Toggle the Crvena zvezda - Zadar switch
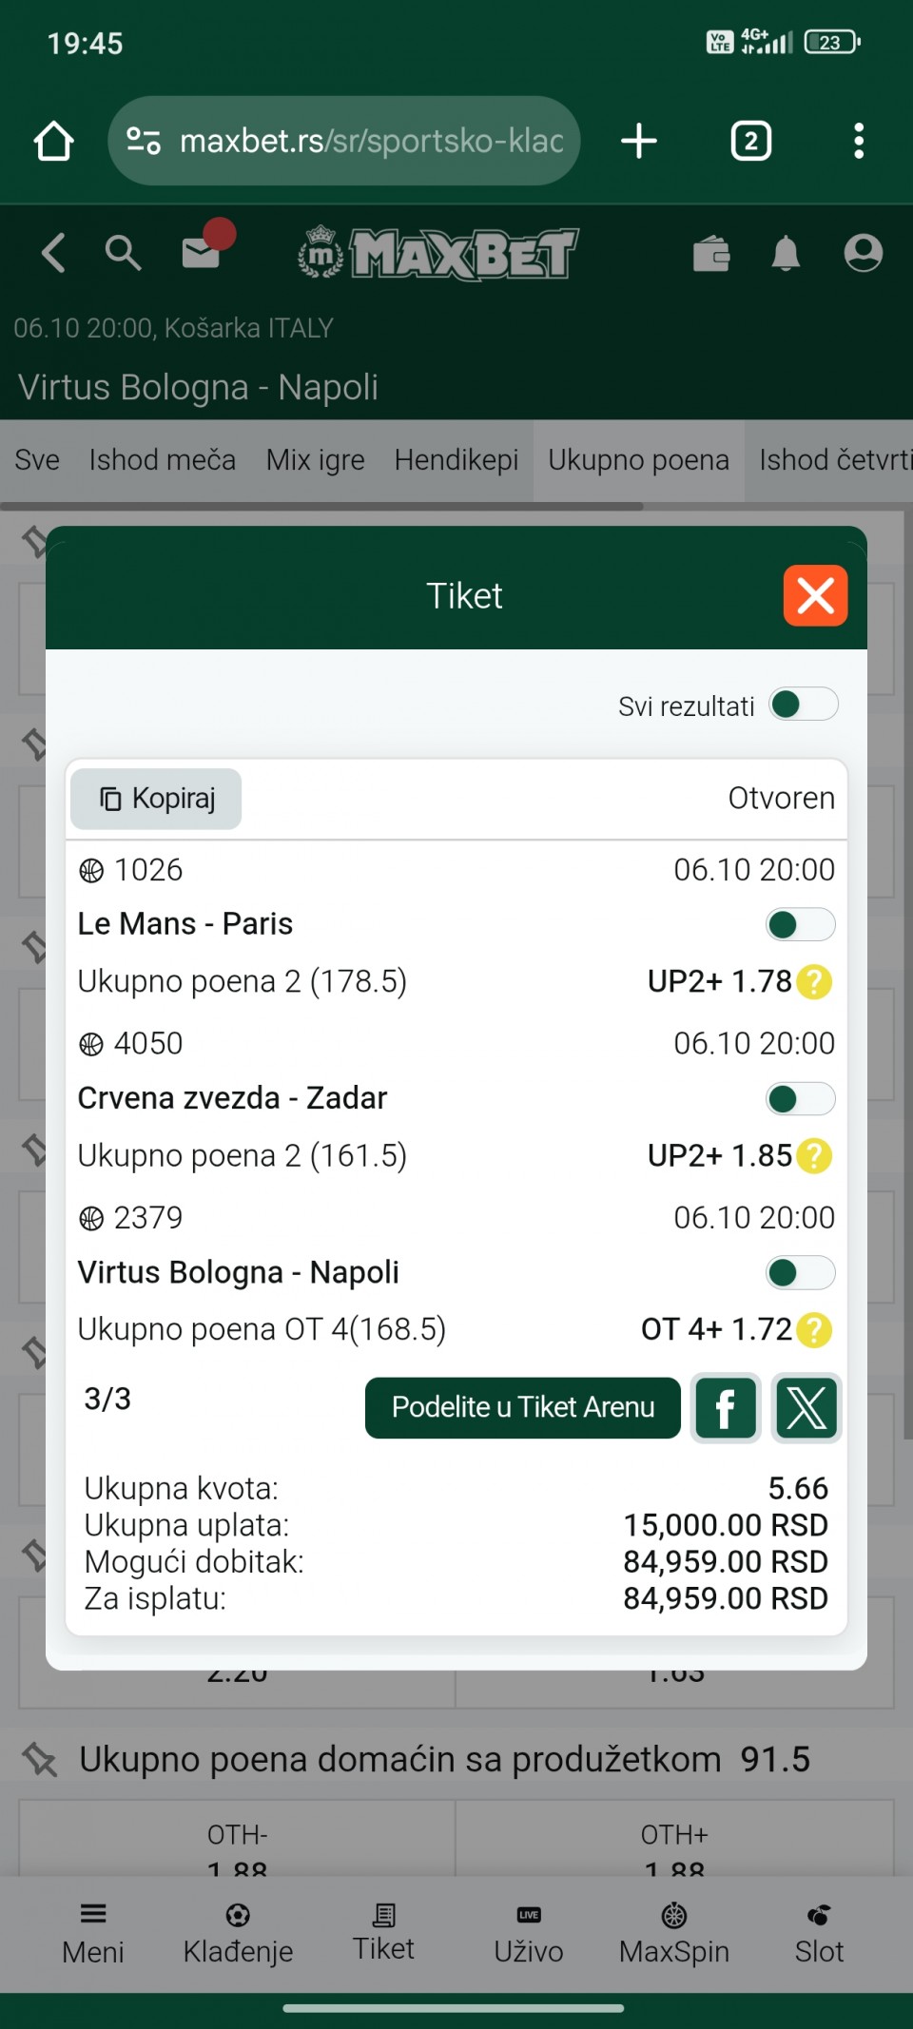The height and width of the screenshot is (2029, 913). [x=800, y=1099]
